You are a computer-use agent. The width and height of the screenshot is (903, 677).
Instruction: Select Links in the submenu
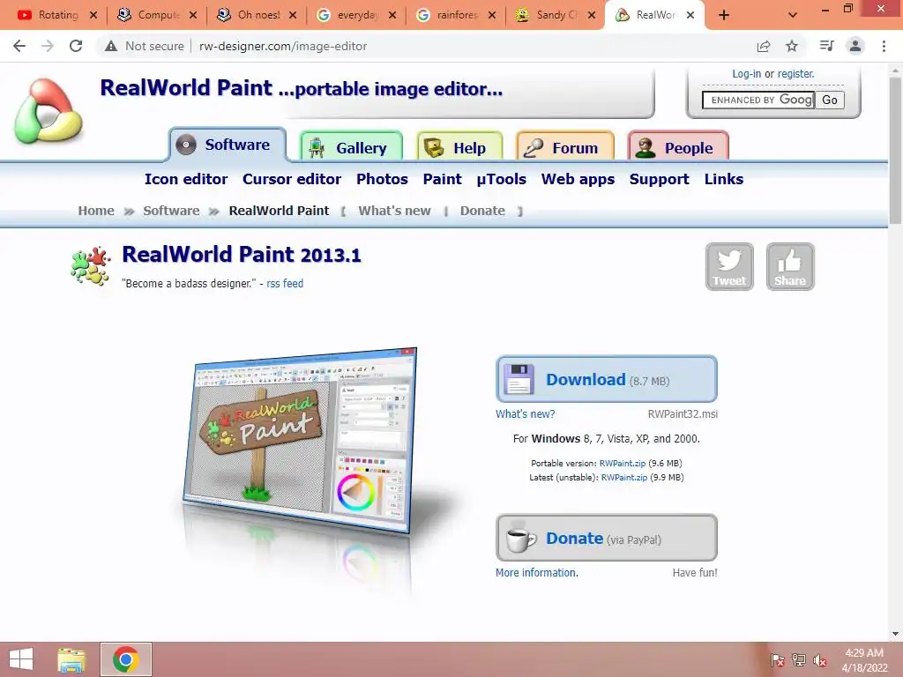(723, 179)
